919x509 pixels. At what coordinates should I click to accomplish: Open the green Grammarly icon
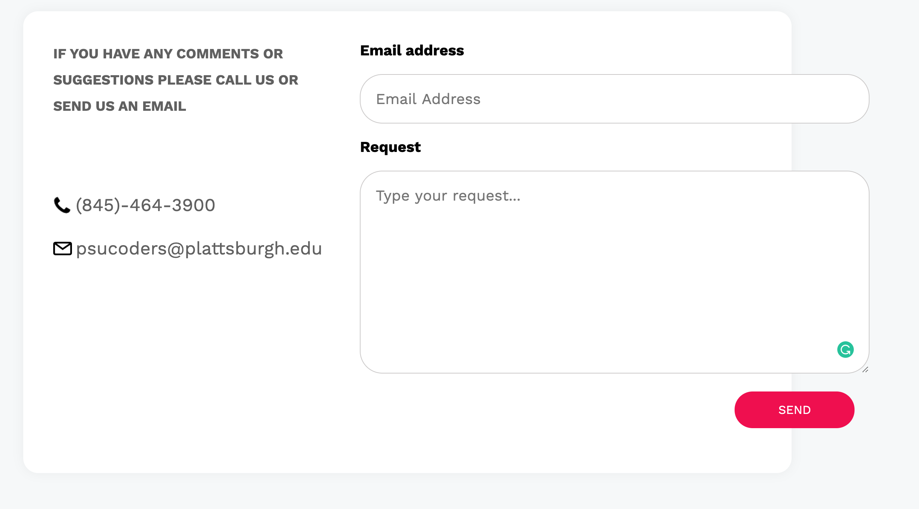pyautogui.click(x=845, y=350)
